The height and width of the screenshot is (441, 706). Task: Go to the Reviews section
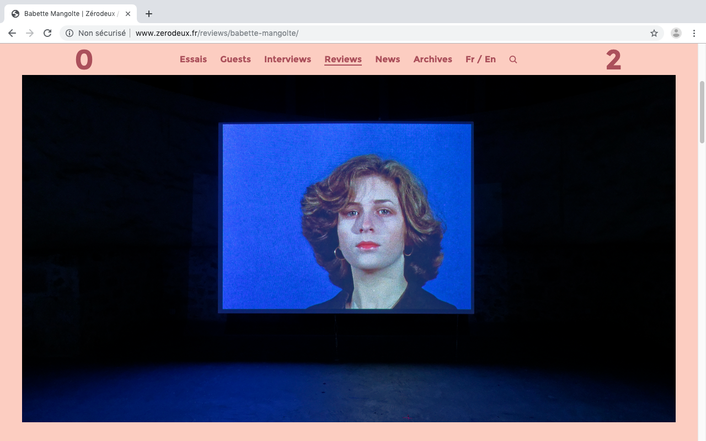tap(343, 60)
